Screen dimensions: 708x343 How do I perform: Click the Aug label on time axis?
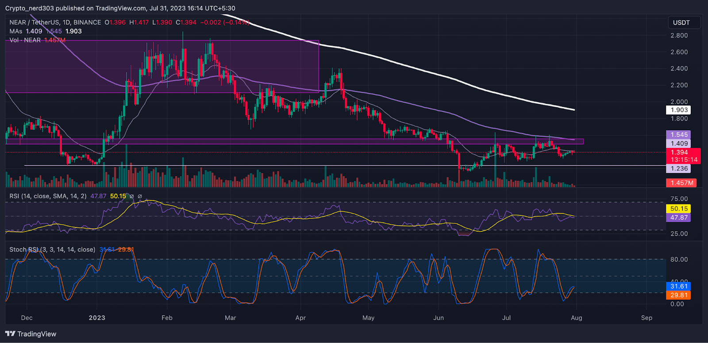point(577,318)
